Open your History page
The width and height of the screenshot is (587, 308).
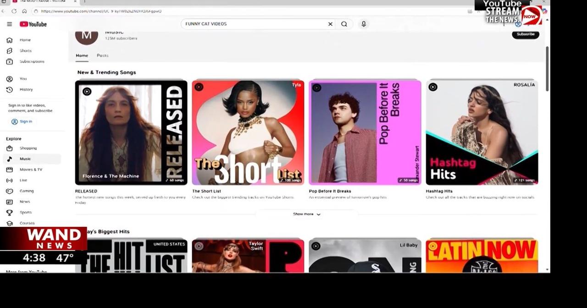(x=26, y=89)
